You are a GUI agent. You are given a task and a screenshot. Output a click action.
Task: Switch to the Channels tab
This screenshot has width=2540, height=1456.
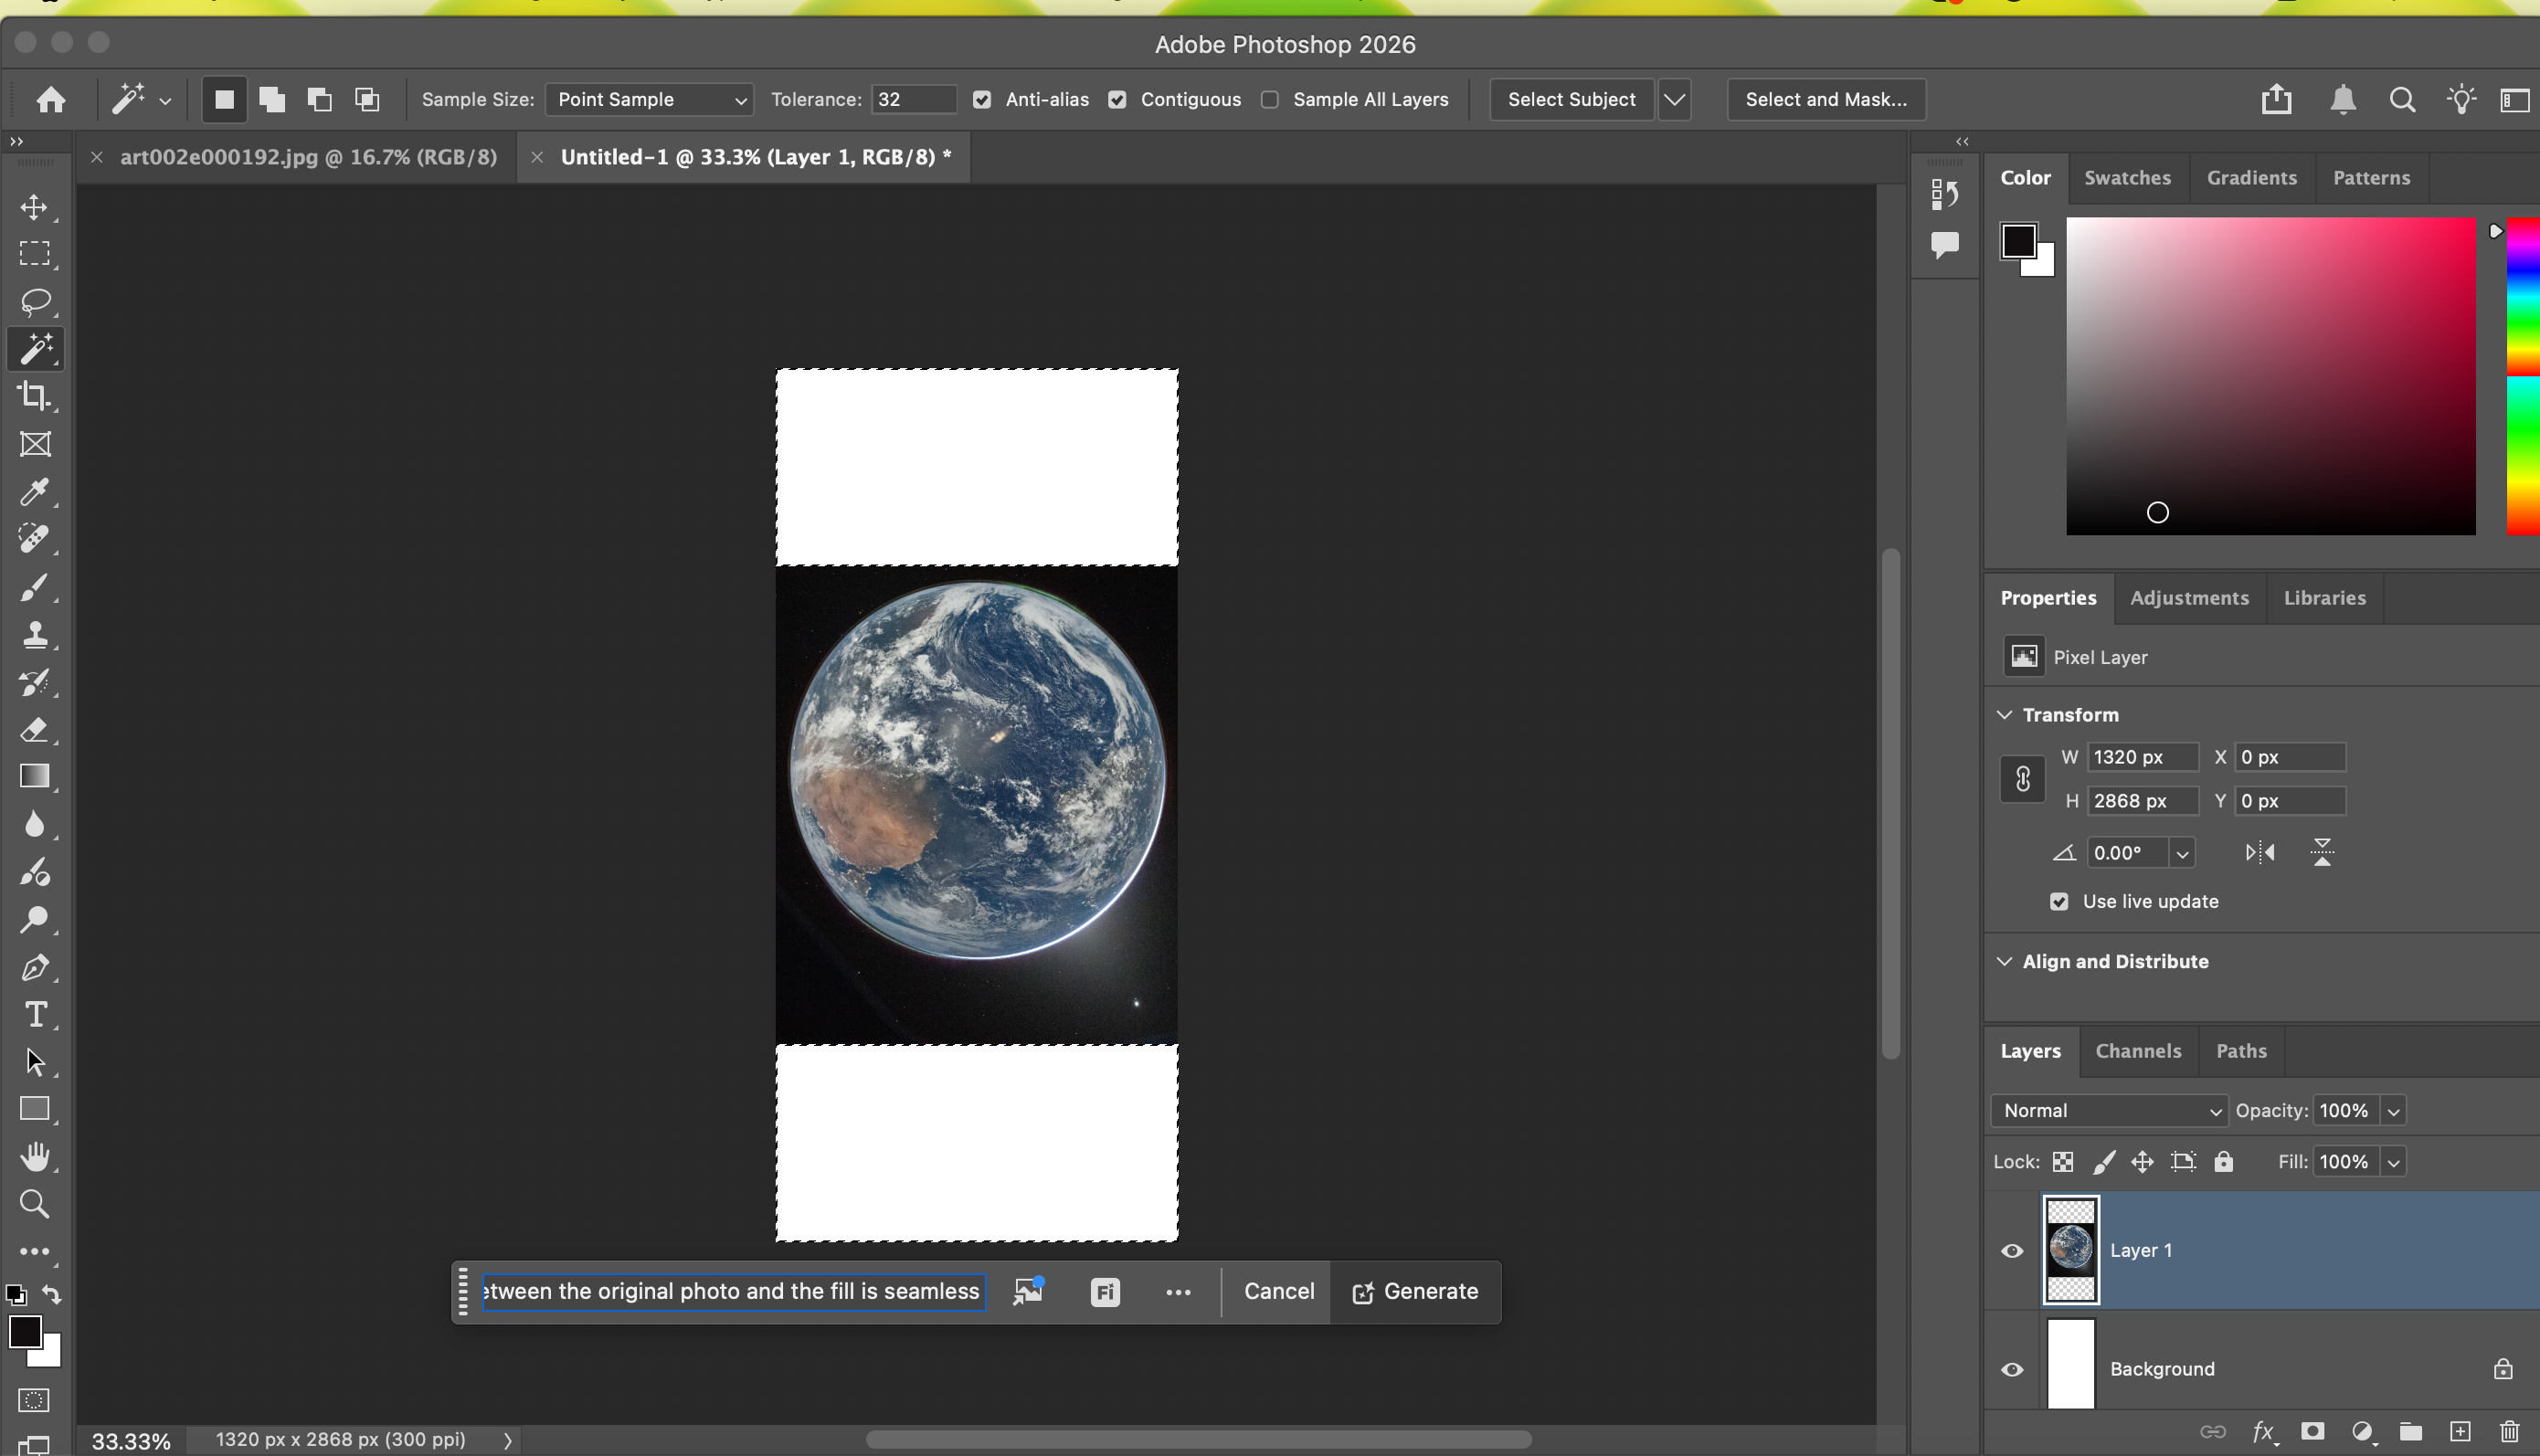coord(2137,1051)
